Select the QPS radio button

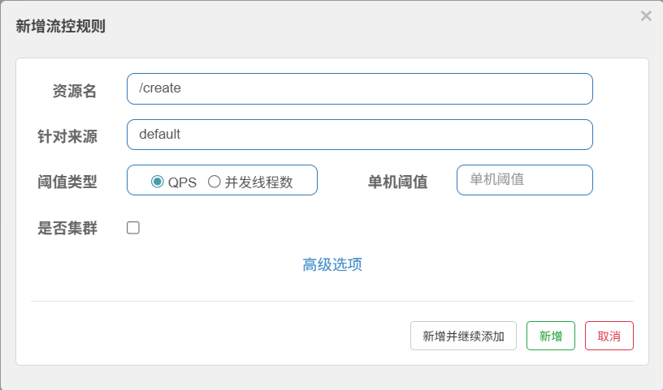coord(158,182)
